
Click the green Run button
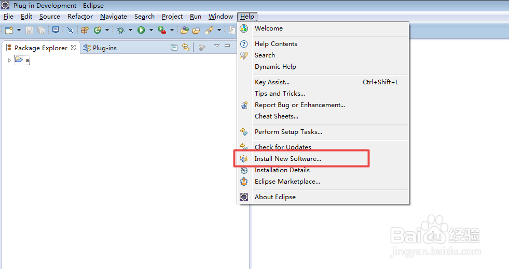[x=141, y=30]
